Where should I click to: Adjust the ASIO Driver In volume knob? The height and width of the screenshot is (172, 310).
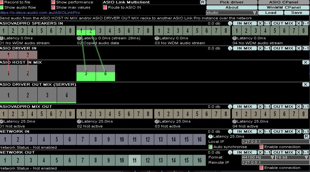pyautogui.click(x=230, y=48)
